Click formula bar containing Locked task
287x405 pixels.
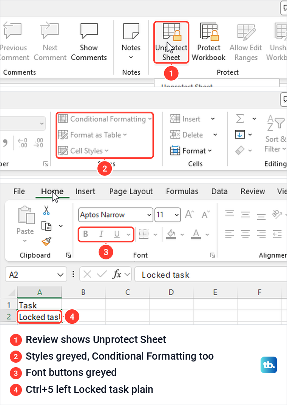point(210,274)
